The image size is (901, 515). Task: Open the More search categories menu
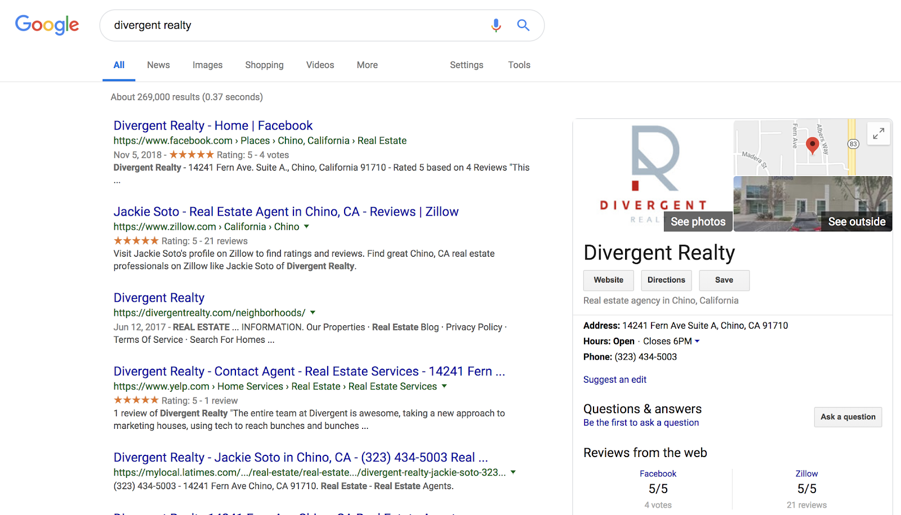click(x=367, y=65)
